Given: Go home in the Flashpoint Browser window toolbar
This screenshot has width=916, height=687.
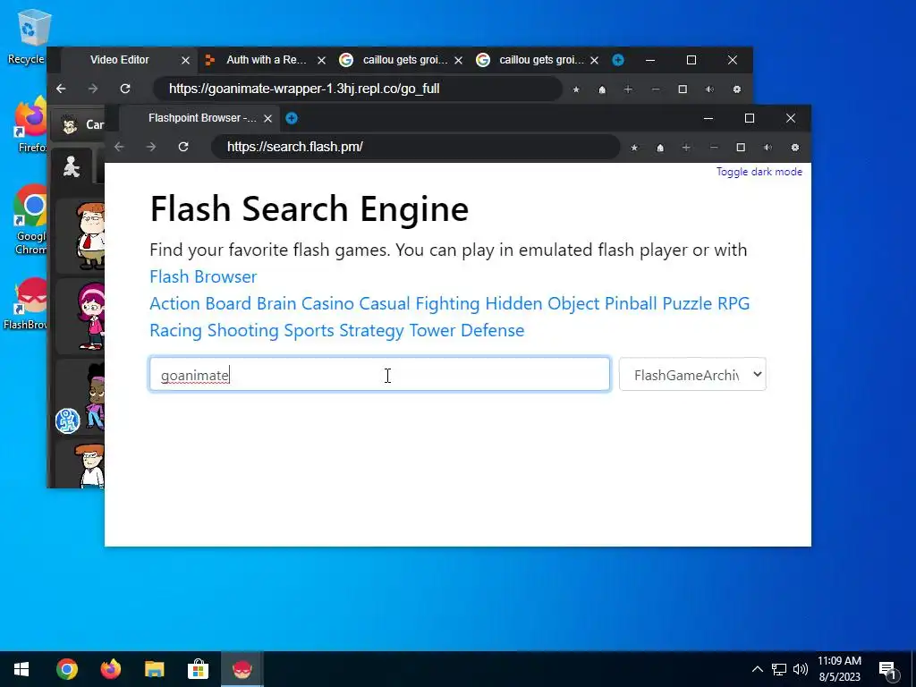Looking at the screenshot, I should (660, 148).
